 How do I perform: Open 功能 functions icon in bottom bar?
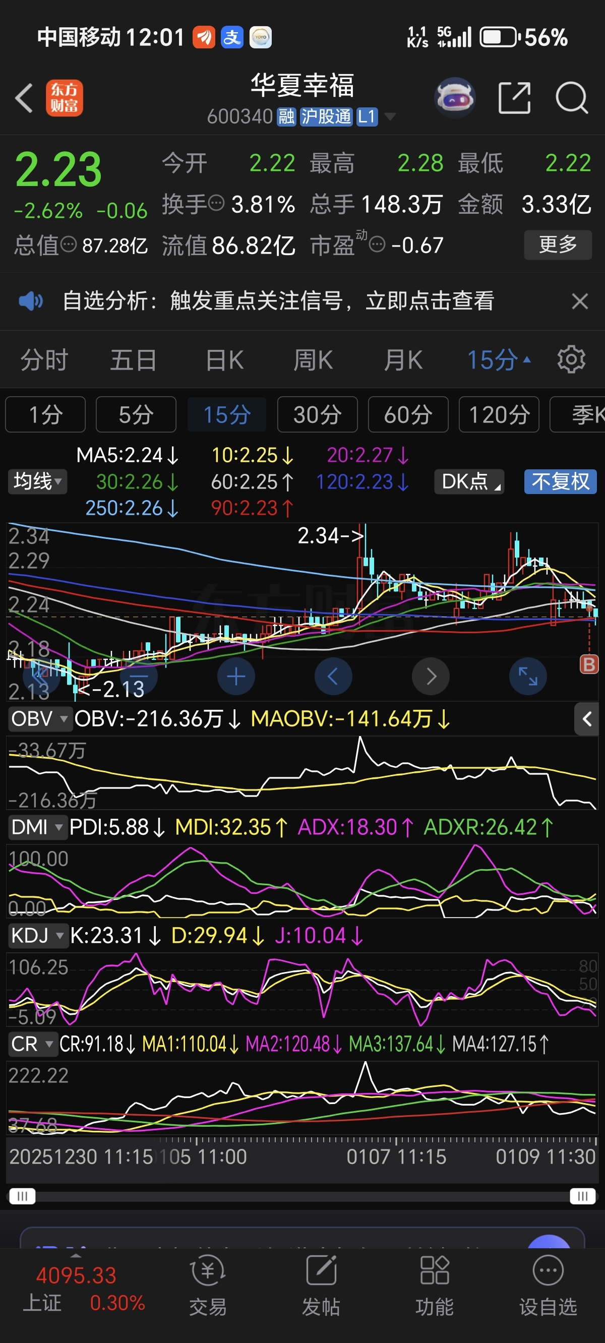[435, 1286]
